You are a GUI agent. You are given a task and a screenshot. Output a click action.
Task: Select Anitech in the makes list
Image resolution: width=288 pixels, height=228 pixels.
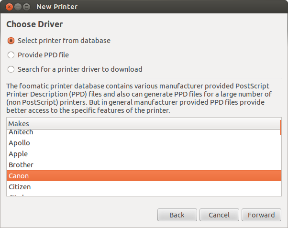pos(21,132)
